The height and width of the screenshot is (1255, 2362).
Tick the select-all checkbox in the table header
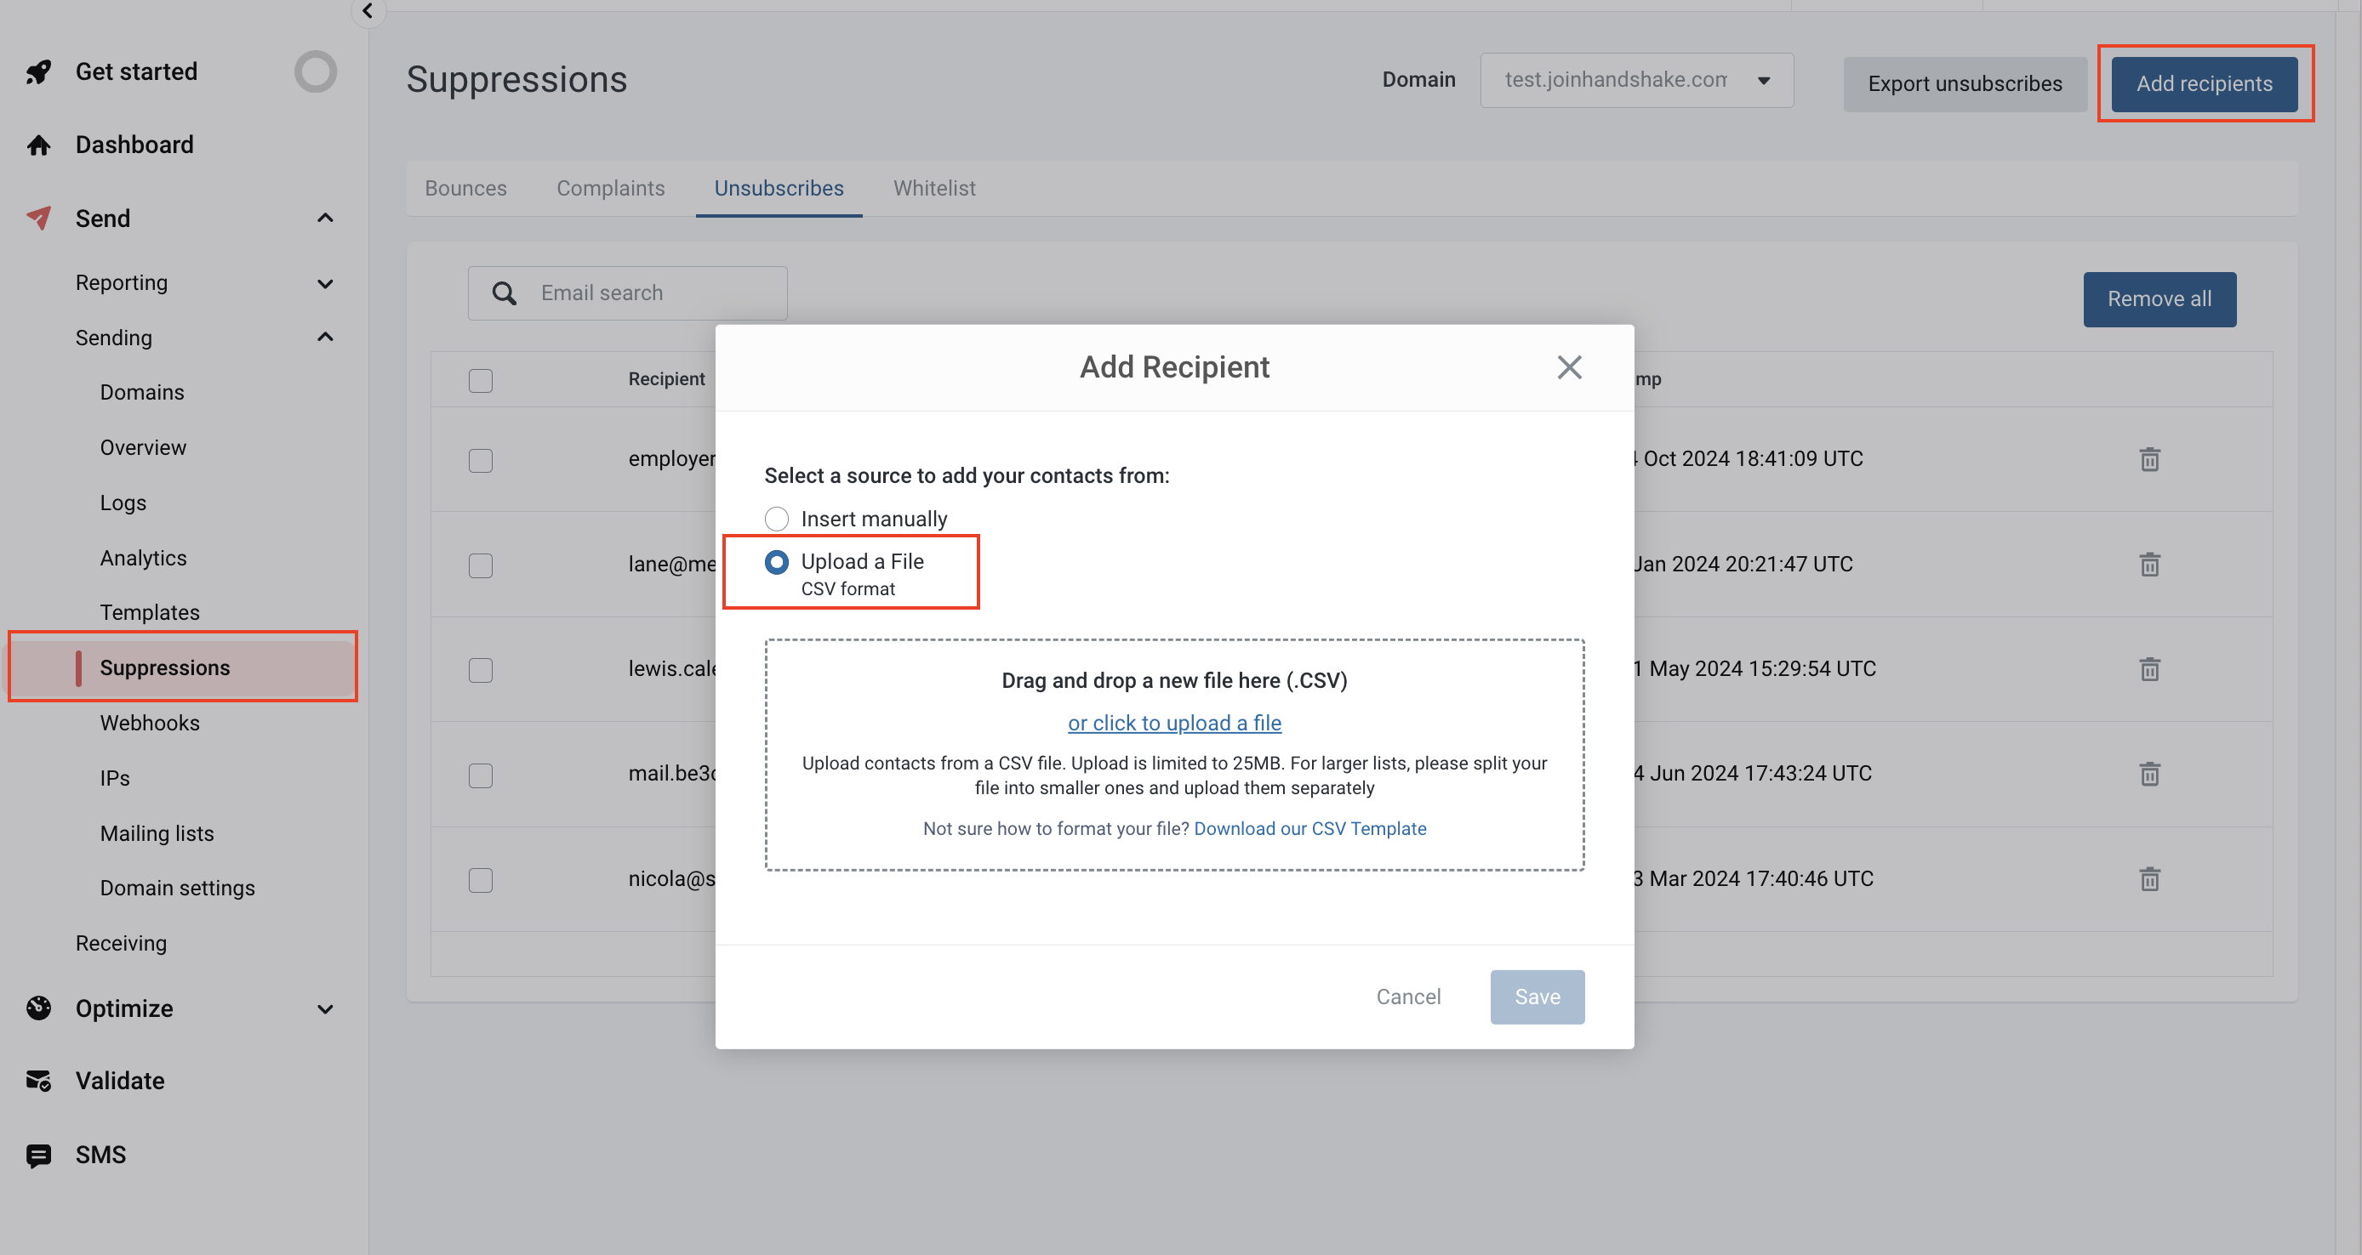(481, 380)
